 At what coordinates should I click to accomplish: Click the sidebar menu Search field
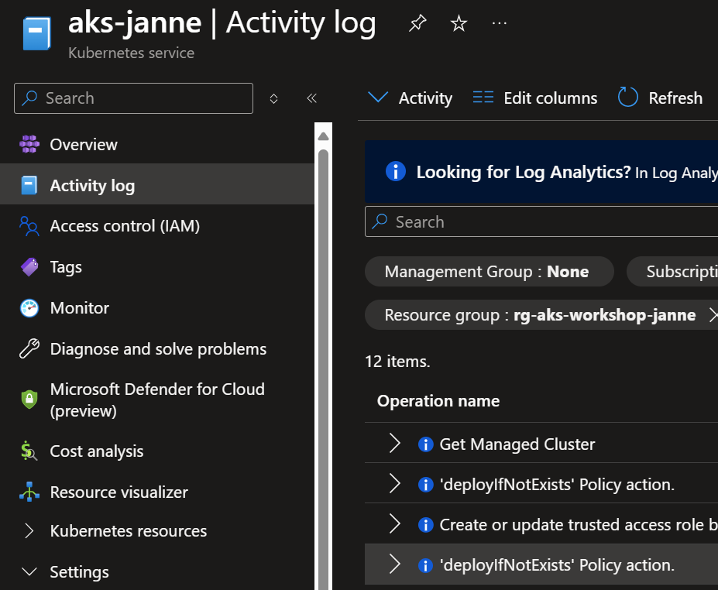(x=134, y=98)
